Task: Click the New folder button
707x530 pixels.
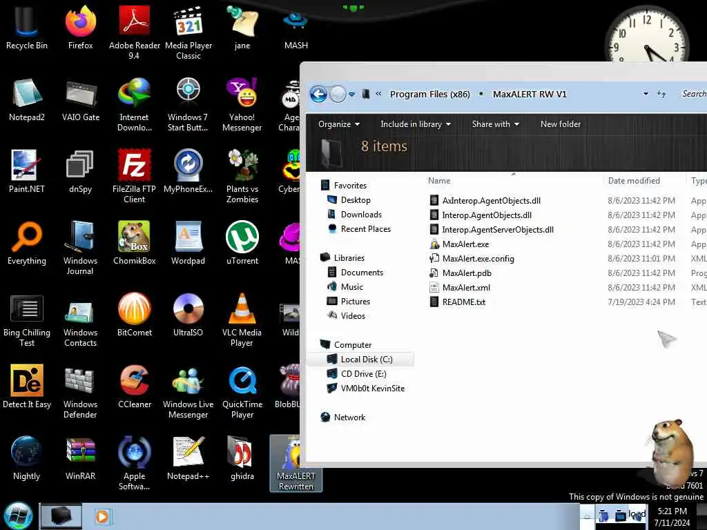Action: pos(561,124)
